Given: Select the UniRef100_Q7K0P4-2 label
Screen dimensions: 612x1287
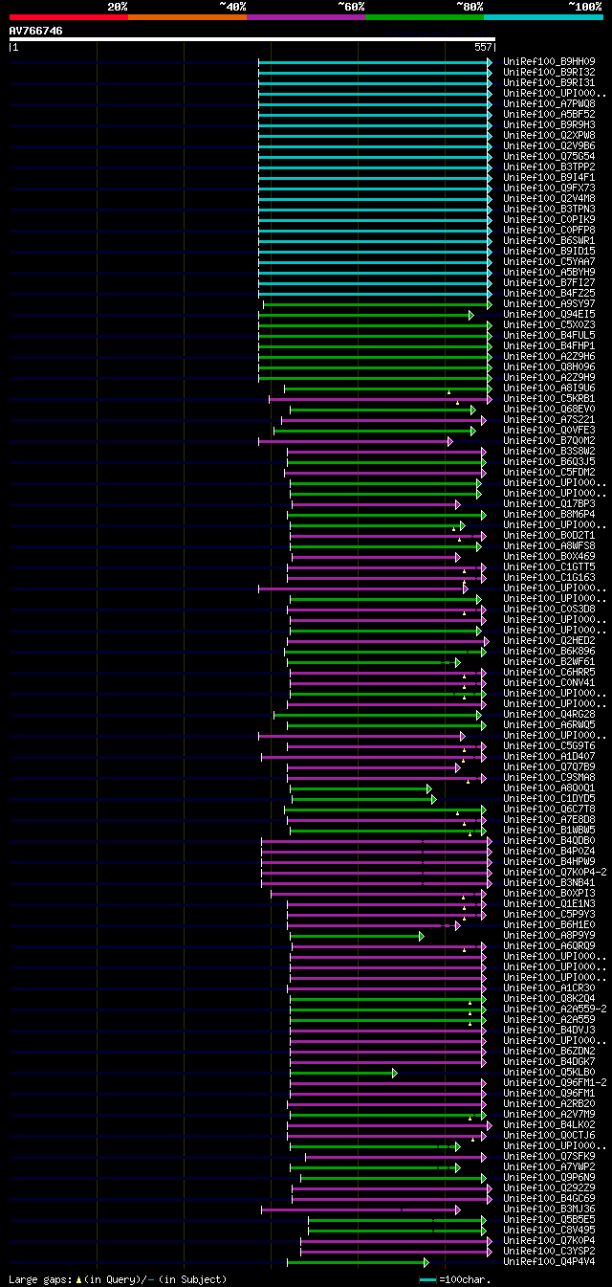Looking at the screenshot, I should click(x=556, y=873).
